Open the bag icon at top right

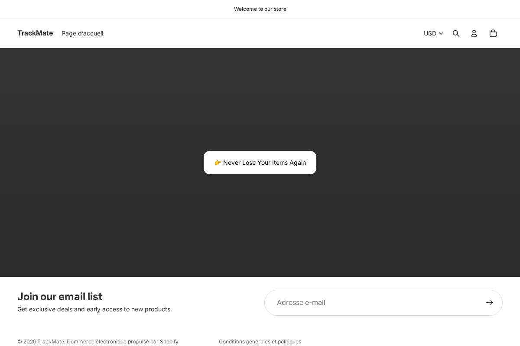point(493,33)
